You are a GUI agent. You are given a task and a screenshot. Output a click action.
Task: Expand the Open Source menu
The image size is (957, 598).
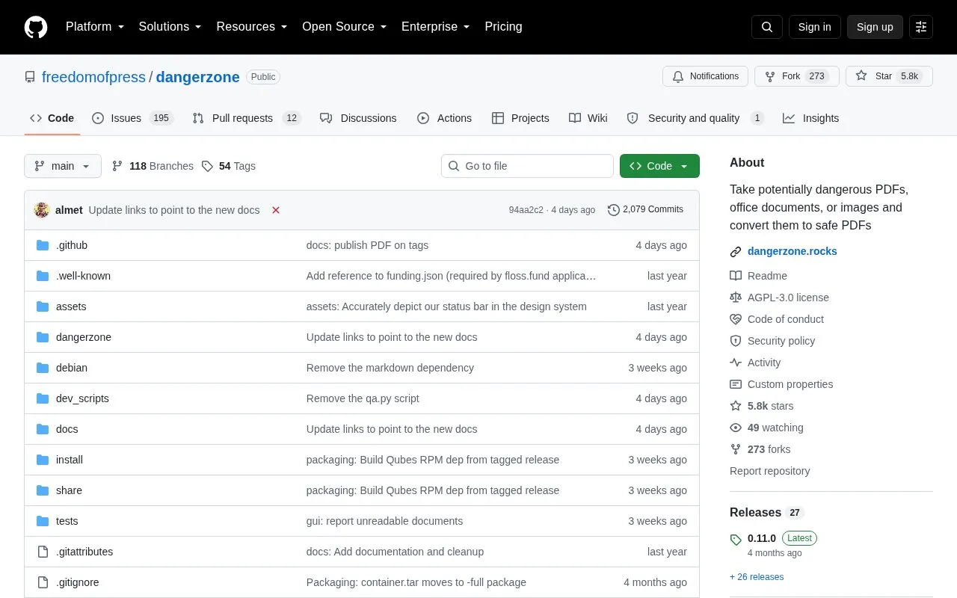pos(345,27)
